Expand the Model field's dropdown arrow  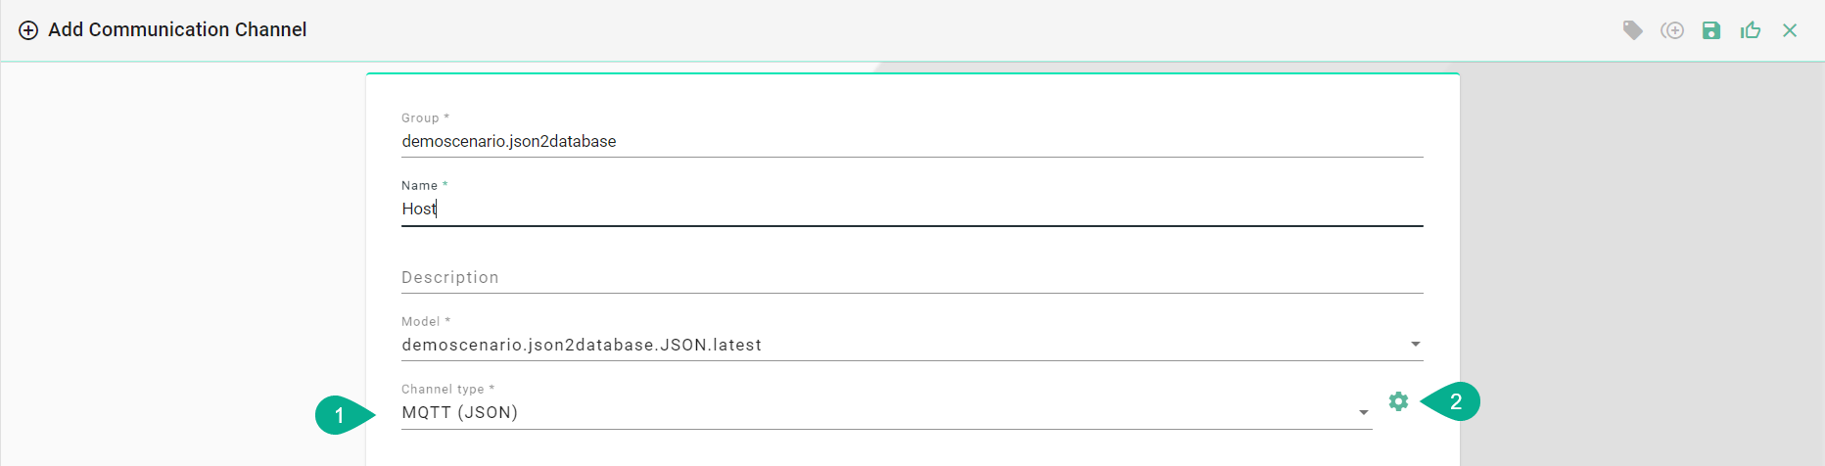[x=1415, y=345]
